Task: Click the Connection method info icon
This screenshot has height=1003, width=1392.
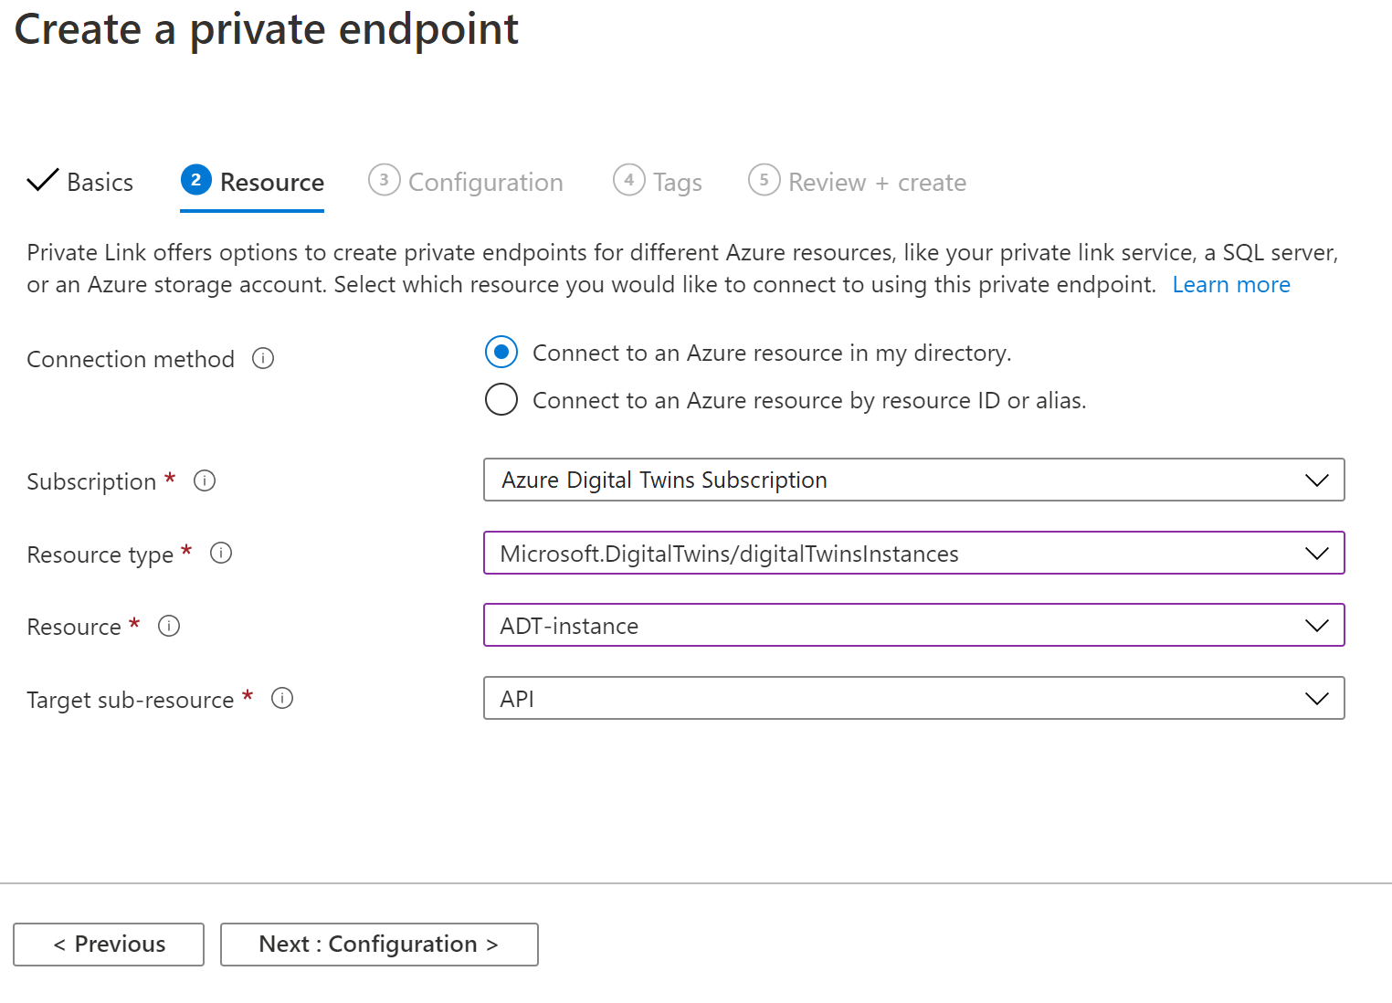Action: pyautogui.click(x=263, y=358)
